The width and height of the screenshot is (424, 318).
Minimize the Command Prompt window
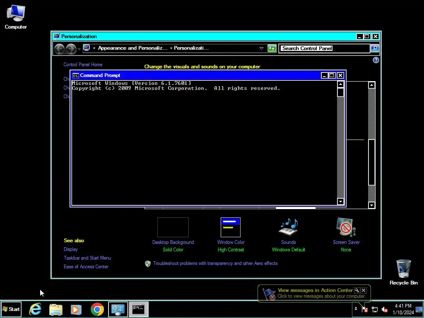tap(324, 75)
